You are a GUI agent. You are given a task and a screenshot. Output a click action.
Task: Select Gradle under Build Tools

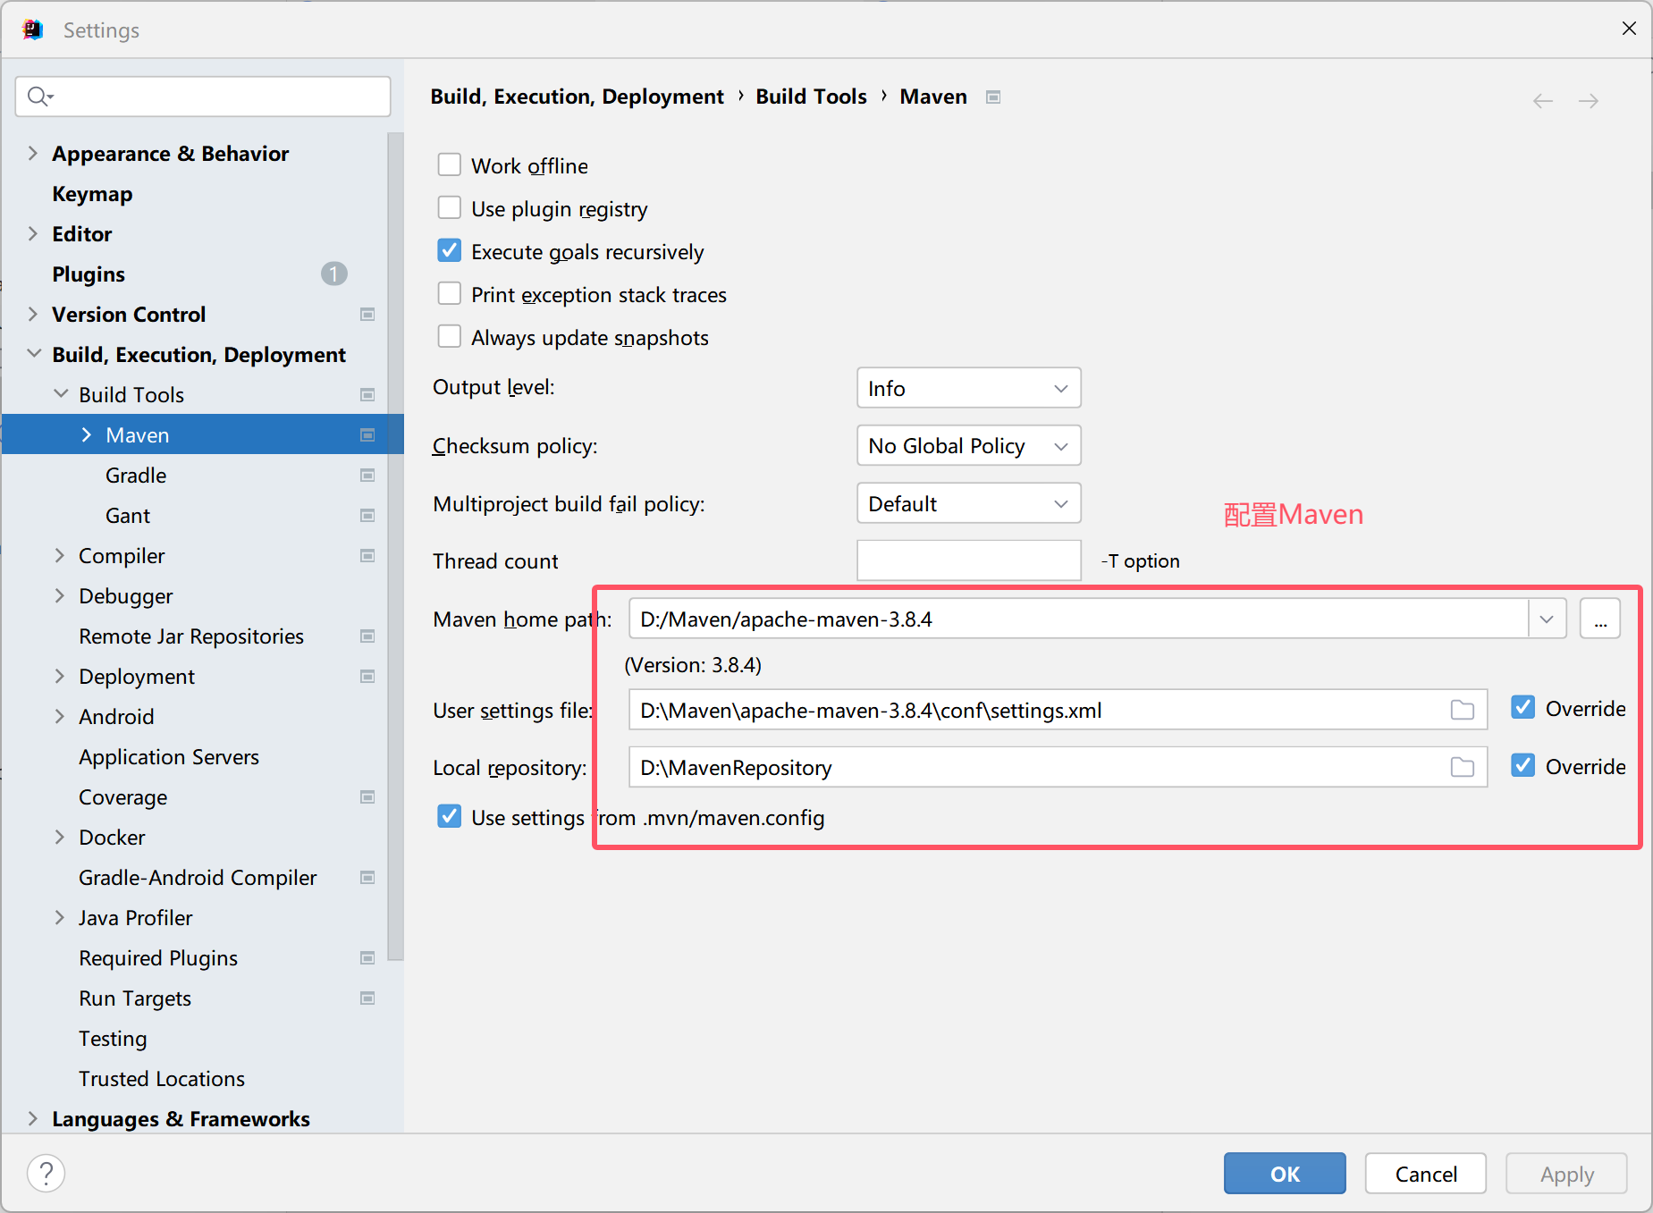[136, 476]
